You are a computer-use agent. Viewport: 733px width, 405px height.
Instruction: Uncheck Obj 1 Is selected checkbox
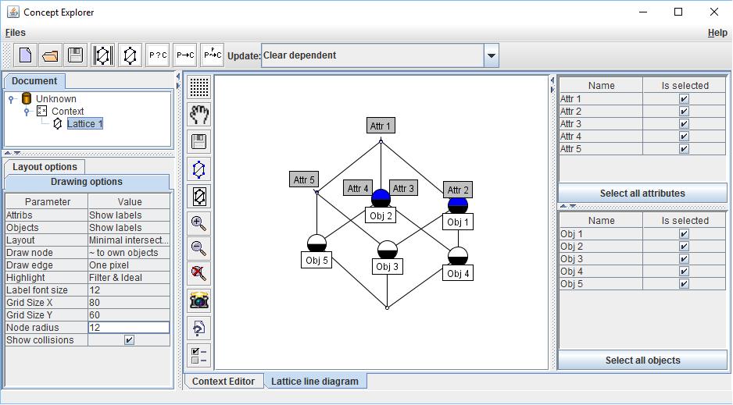[x=684, y=234]
